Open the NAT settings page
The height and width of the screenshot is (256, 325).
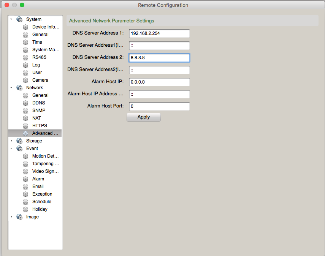click(36, 118)
